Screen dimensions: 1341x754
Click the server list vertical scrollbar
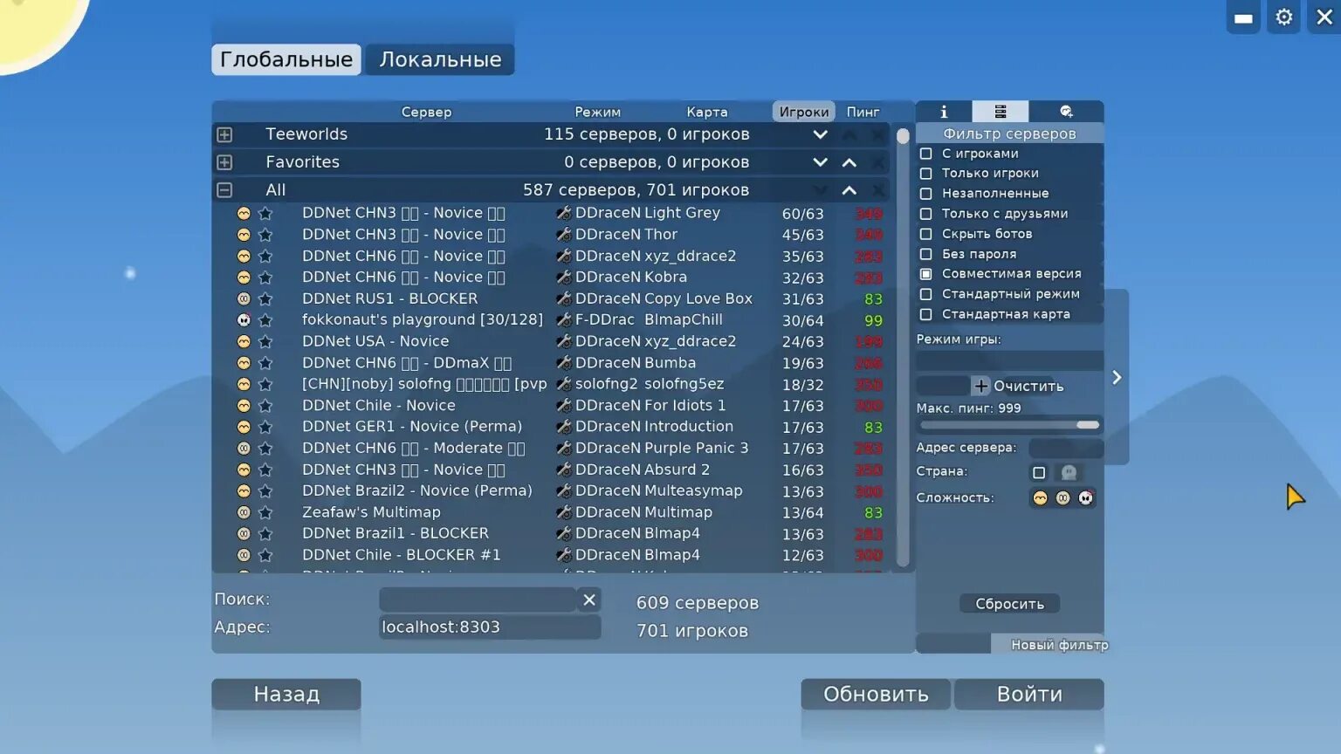pos(903,349)
